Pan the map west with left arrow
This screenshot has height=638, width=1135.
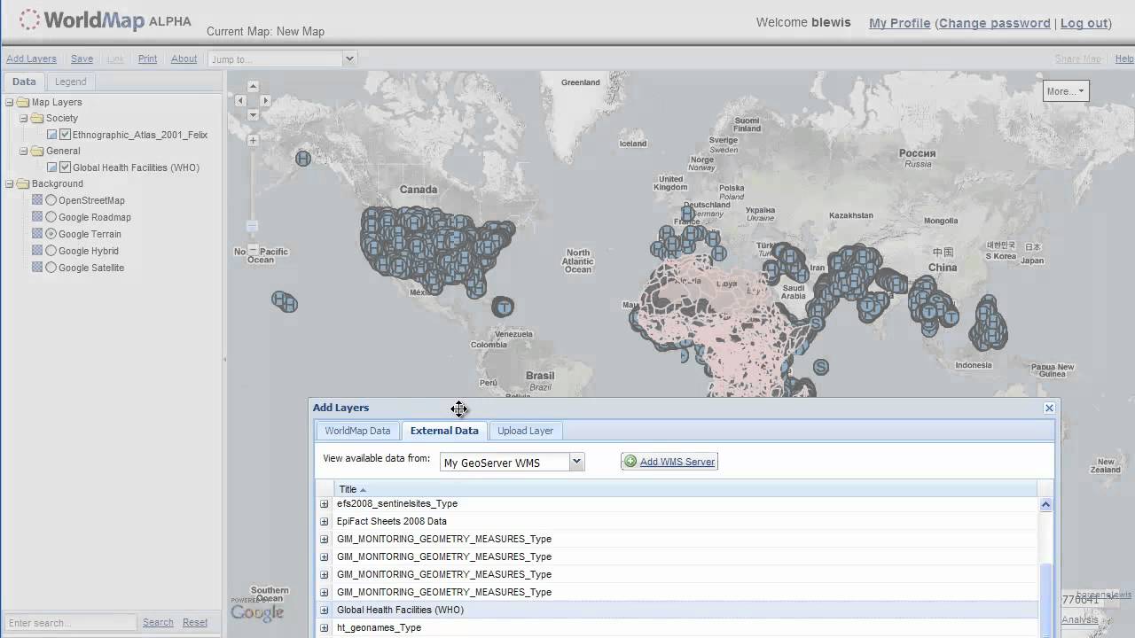(x=240, y=101)
